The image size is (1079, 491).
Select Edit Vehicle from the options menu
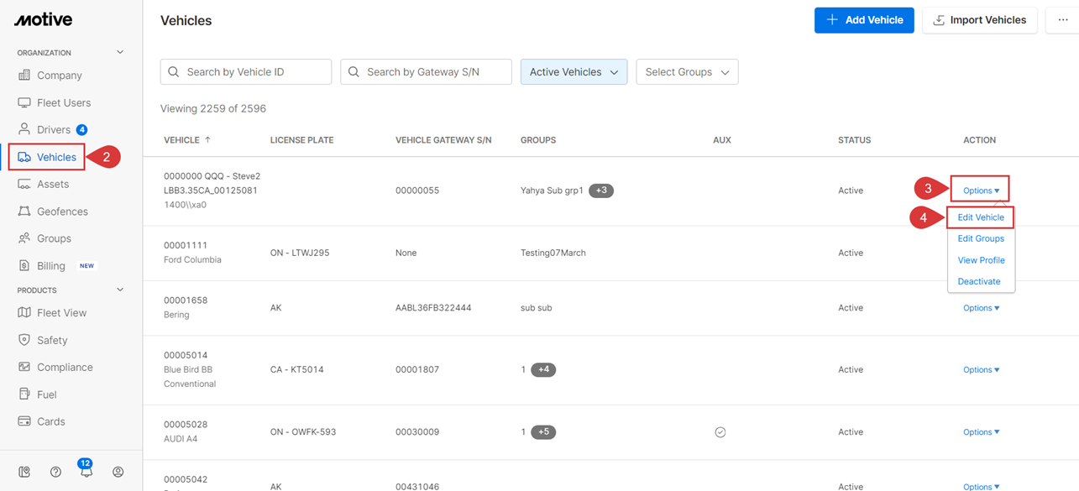tap(980, 217)
